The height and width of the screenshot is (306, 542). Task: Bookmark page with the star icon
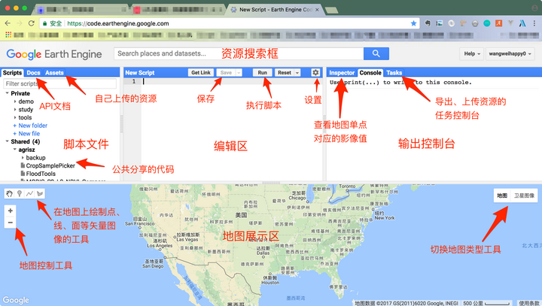point(413,23)
